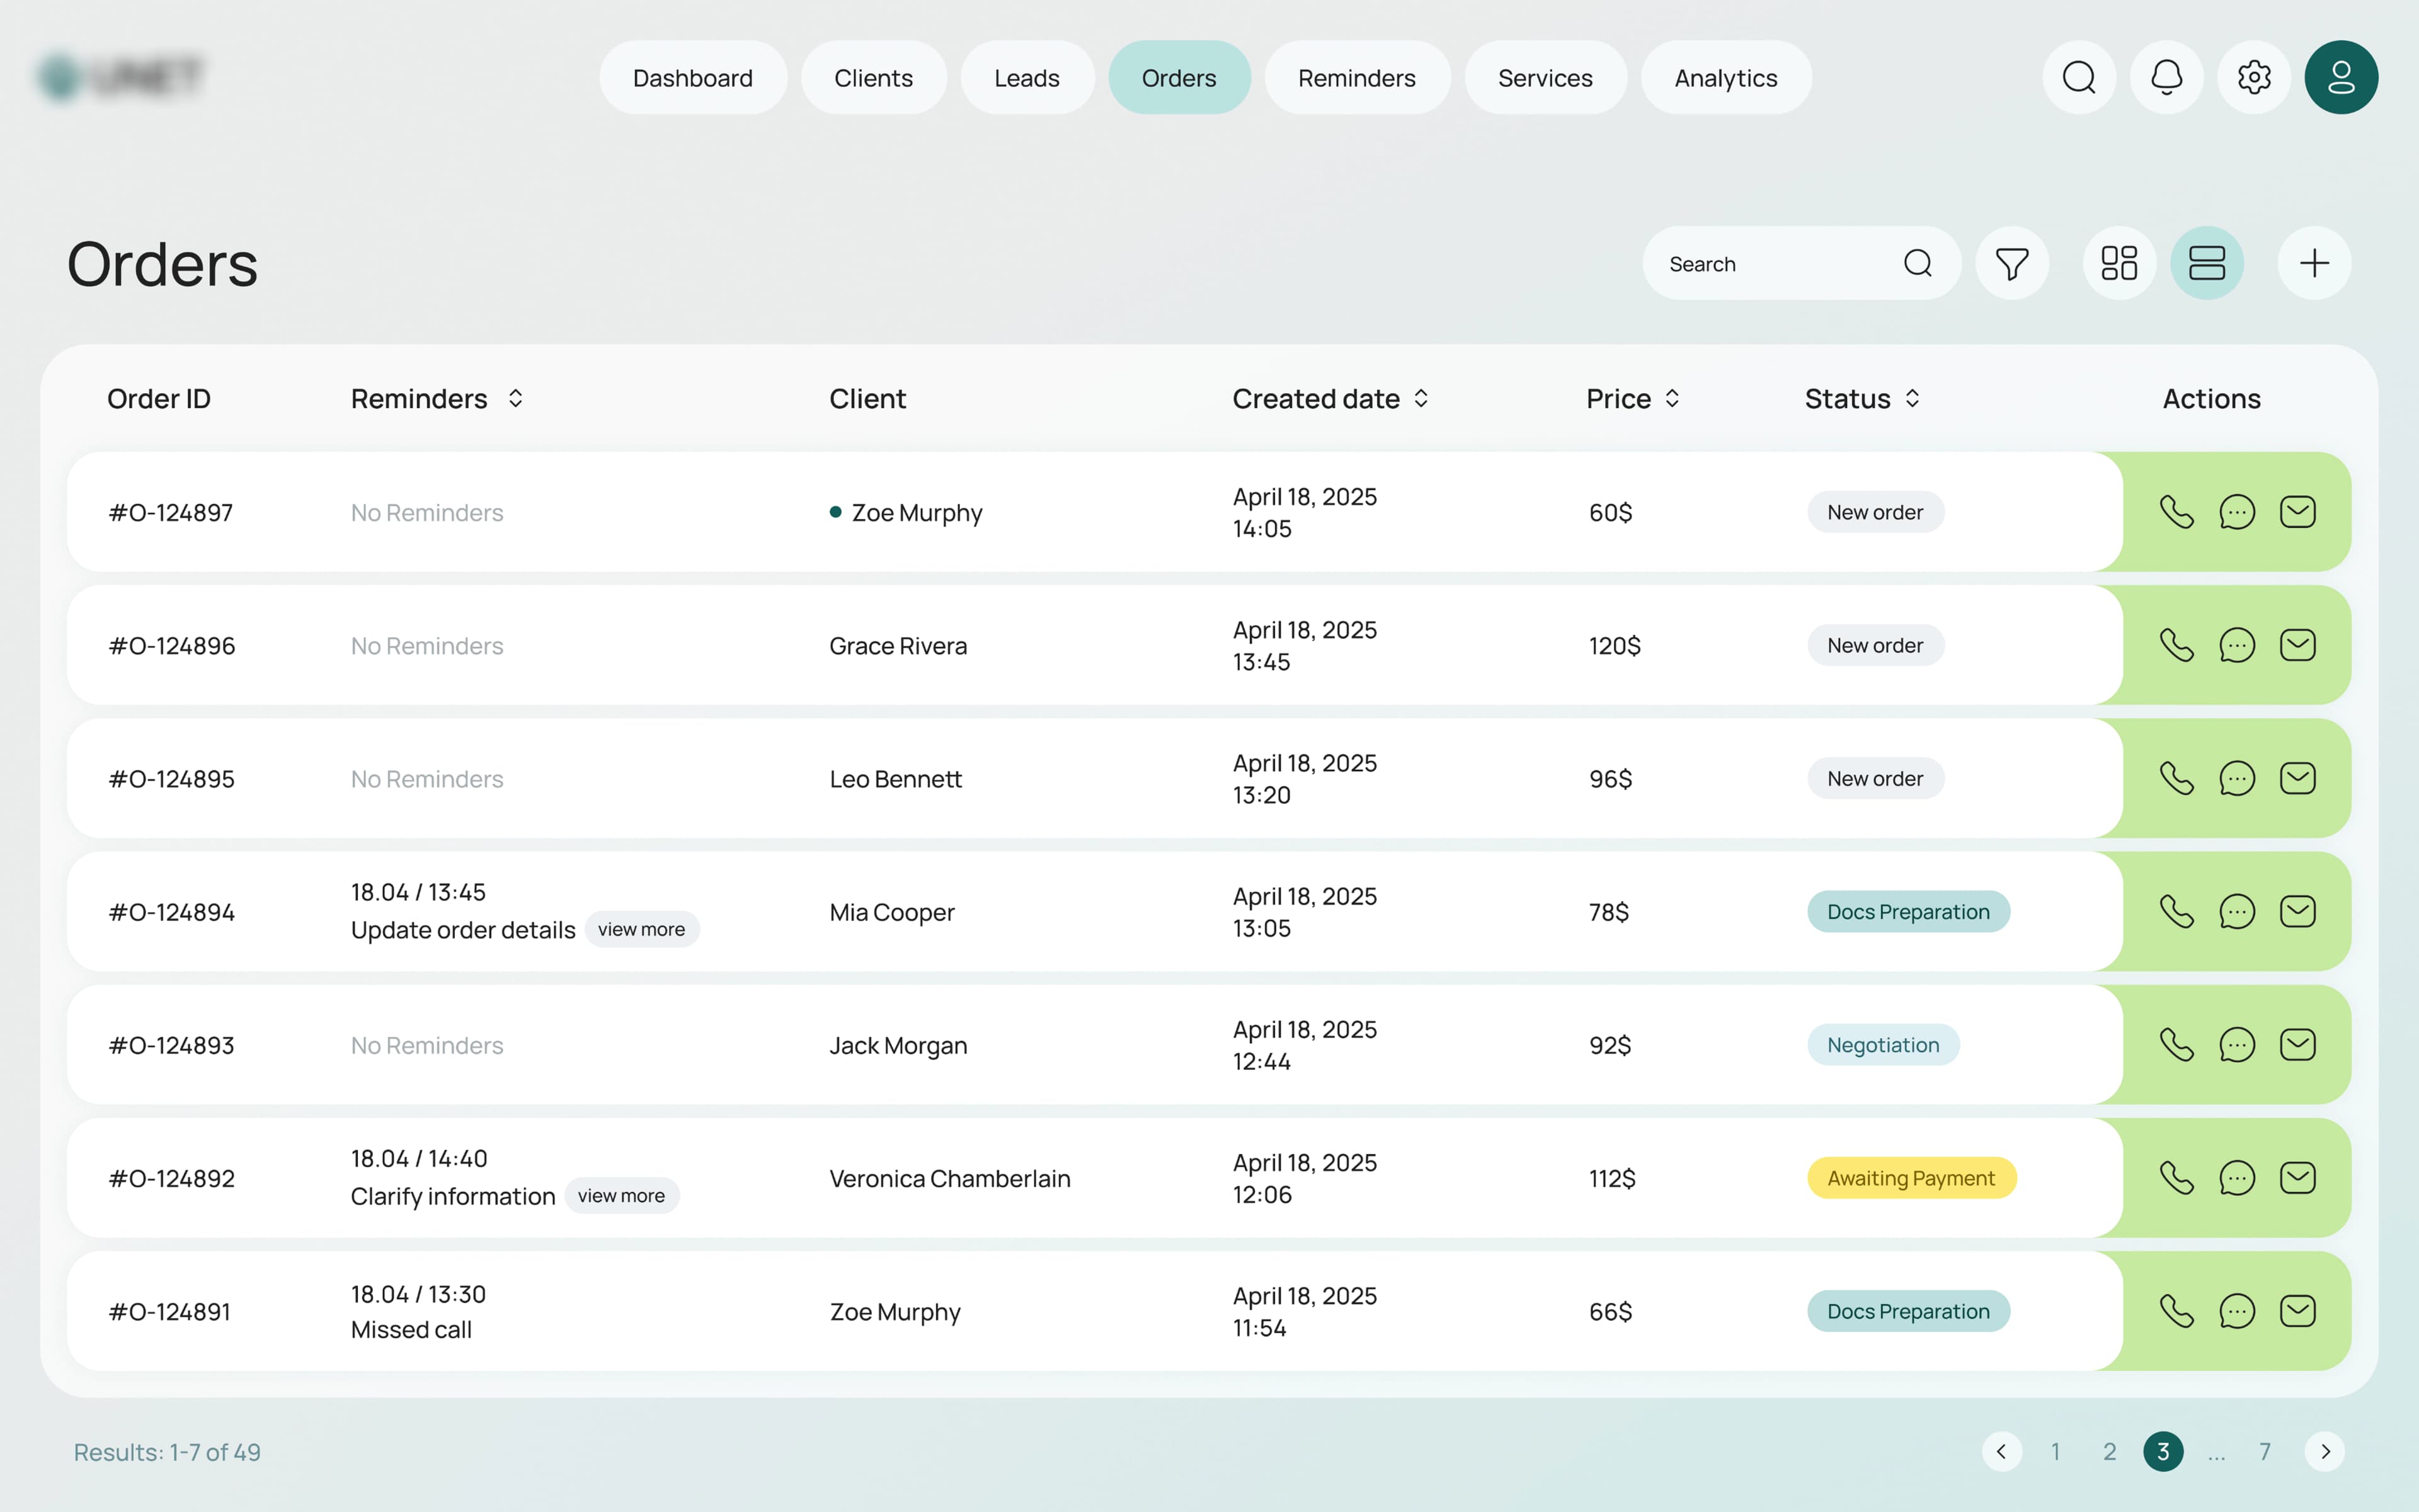
Task: Click the top bar search icon
Action: [2079, 77]
